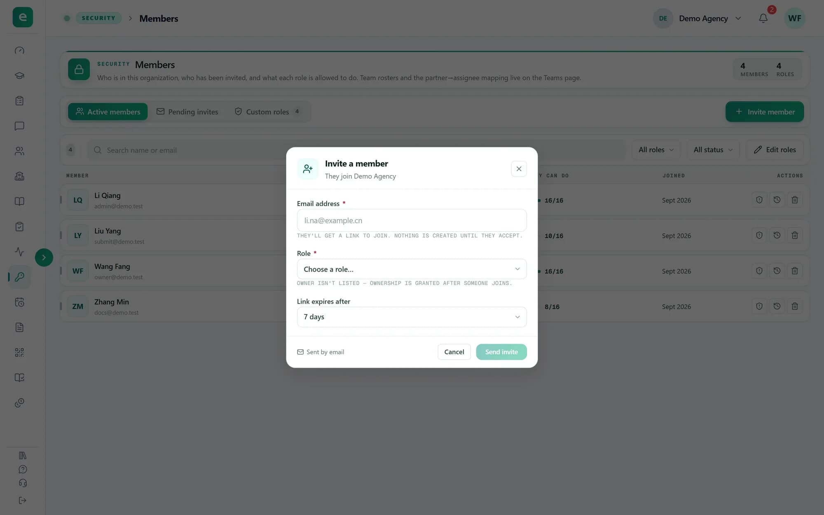
Task: Open the All roles filter dropdown
Action: (656, 150)
